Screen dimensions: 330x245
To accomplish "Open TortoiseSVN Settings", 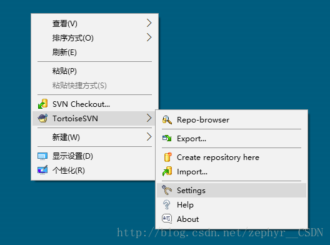I will (231, 190).
